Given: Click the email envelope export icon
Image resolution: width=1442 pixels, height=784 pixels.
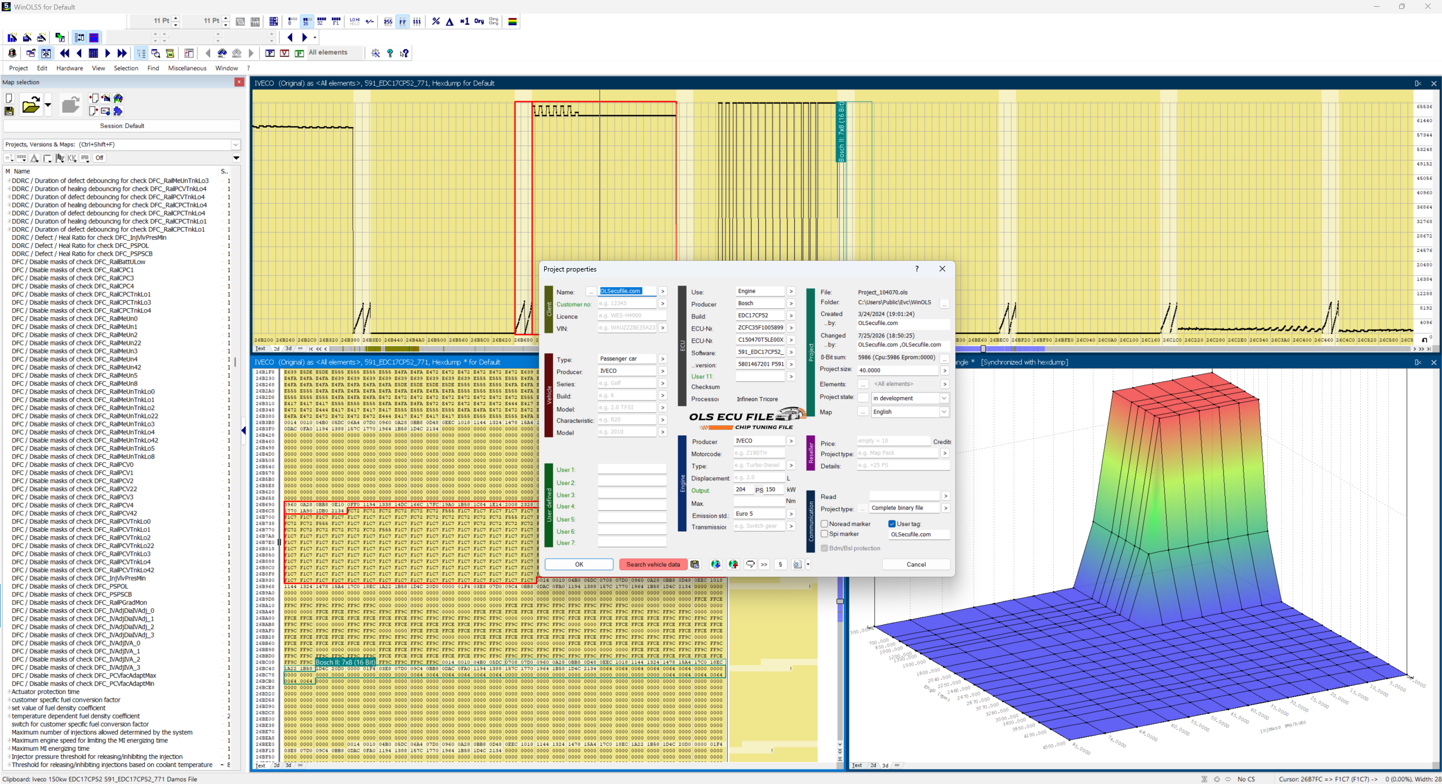Looking at the screenshot, I should click(x=105, y=111).
